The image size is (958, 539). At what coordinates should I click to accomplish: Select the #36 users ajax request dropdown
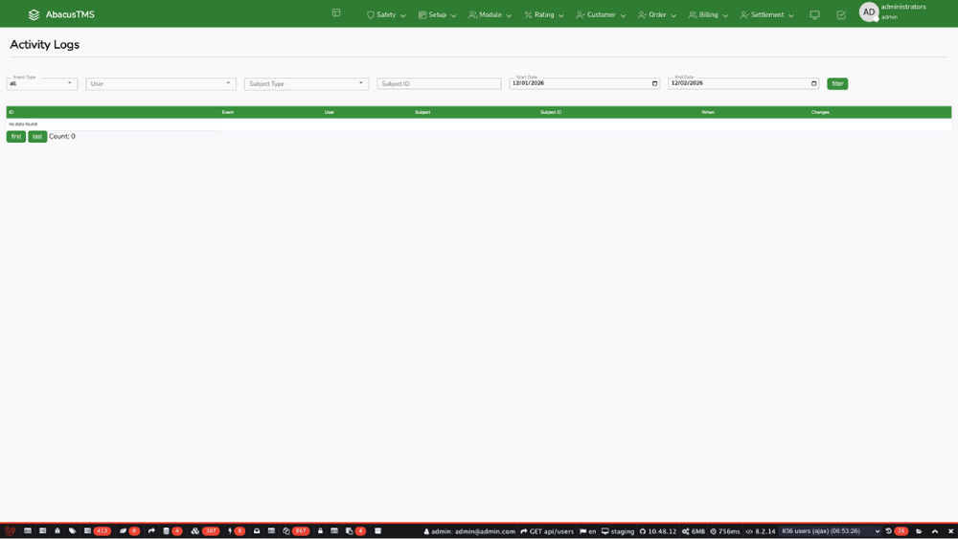[830, 530]
